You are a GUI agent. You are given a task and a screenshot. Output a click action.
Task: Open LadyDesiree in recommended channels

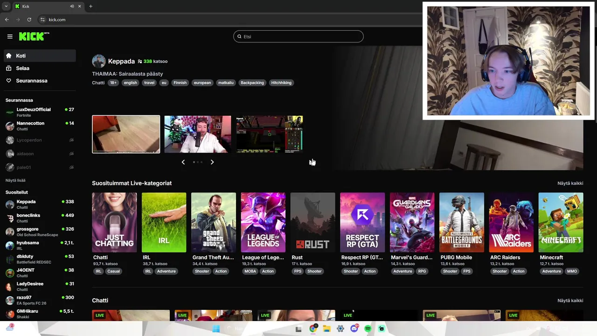click(x=40, y=286)
